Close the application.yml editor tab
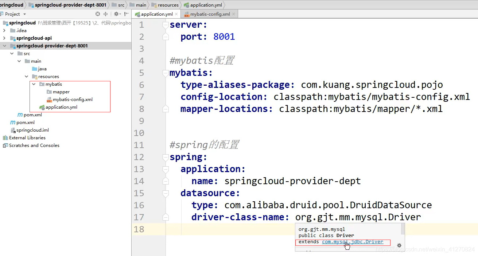This screenshot has width=478, height=256. coord(176,14)
